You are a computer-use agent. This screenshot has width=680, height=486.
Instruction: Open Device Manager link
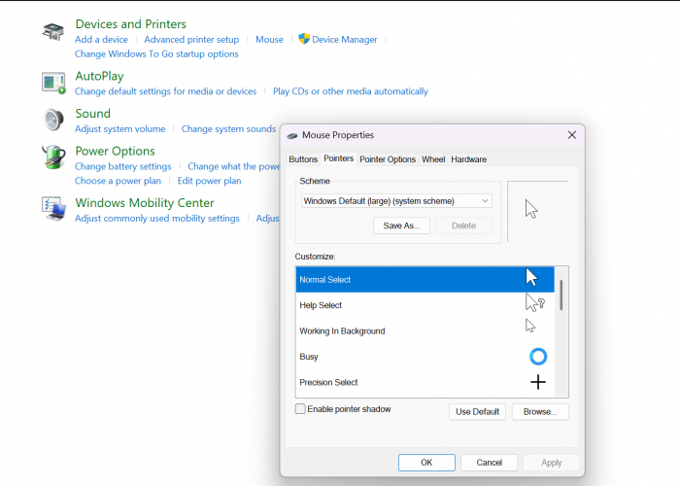coord(344,40)
